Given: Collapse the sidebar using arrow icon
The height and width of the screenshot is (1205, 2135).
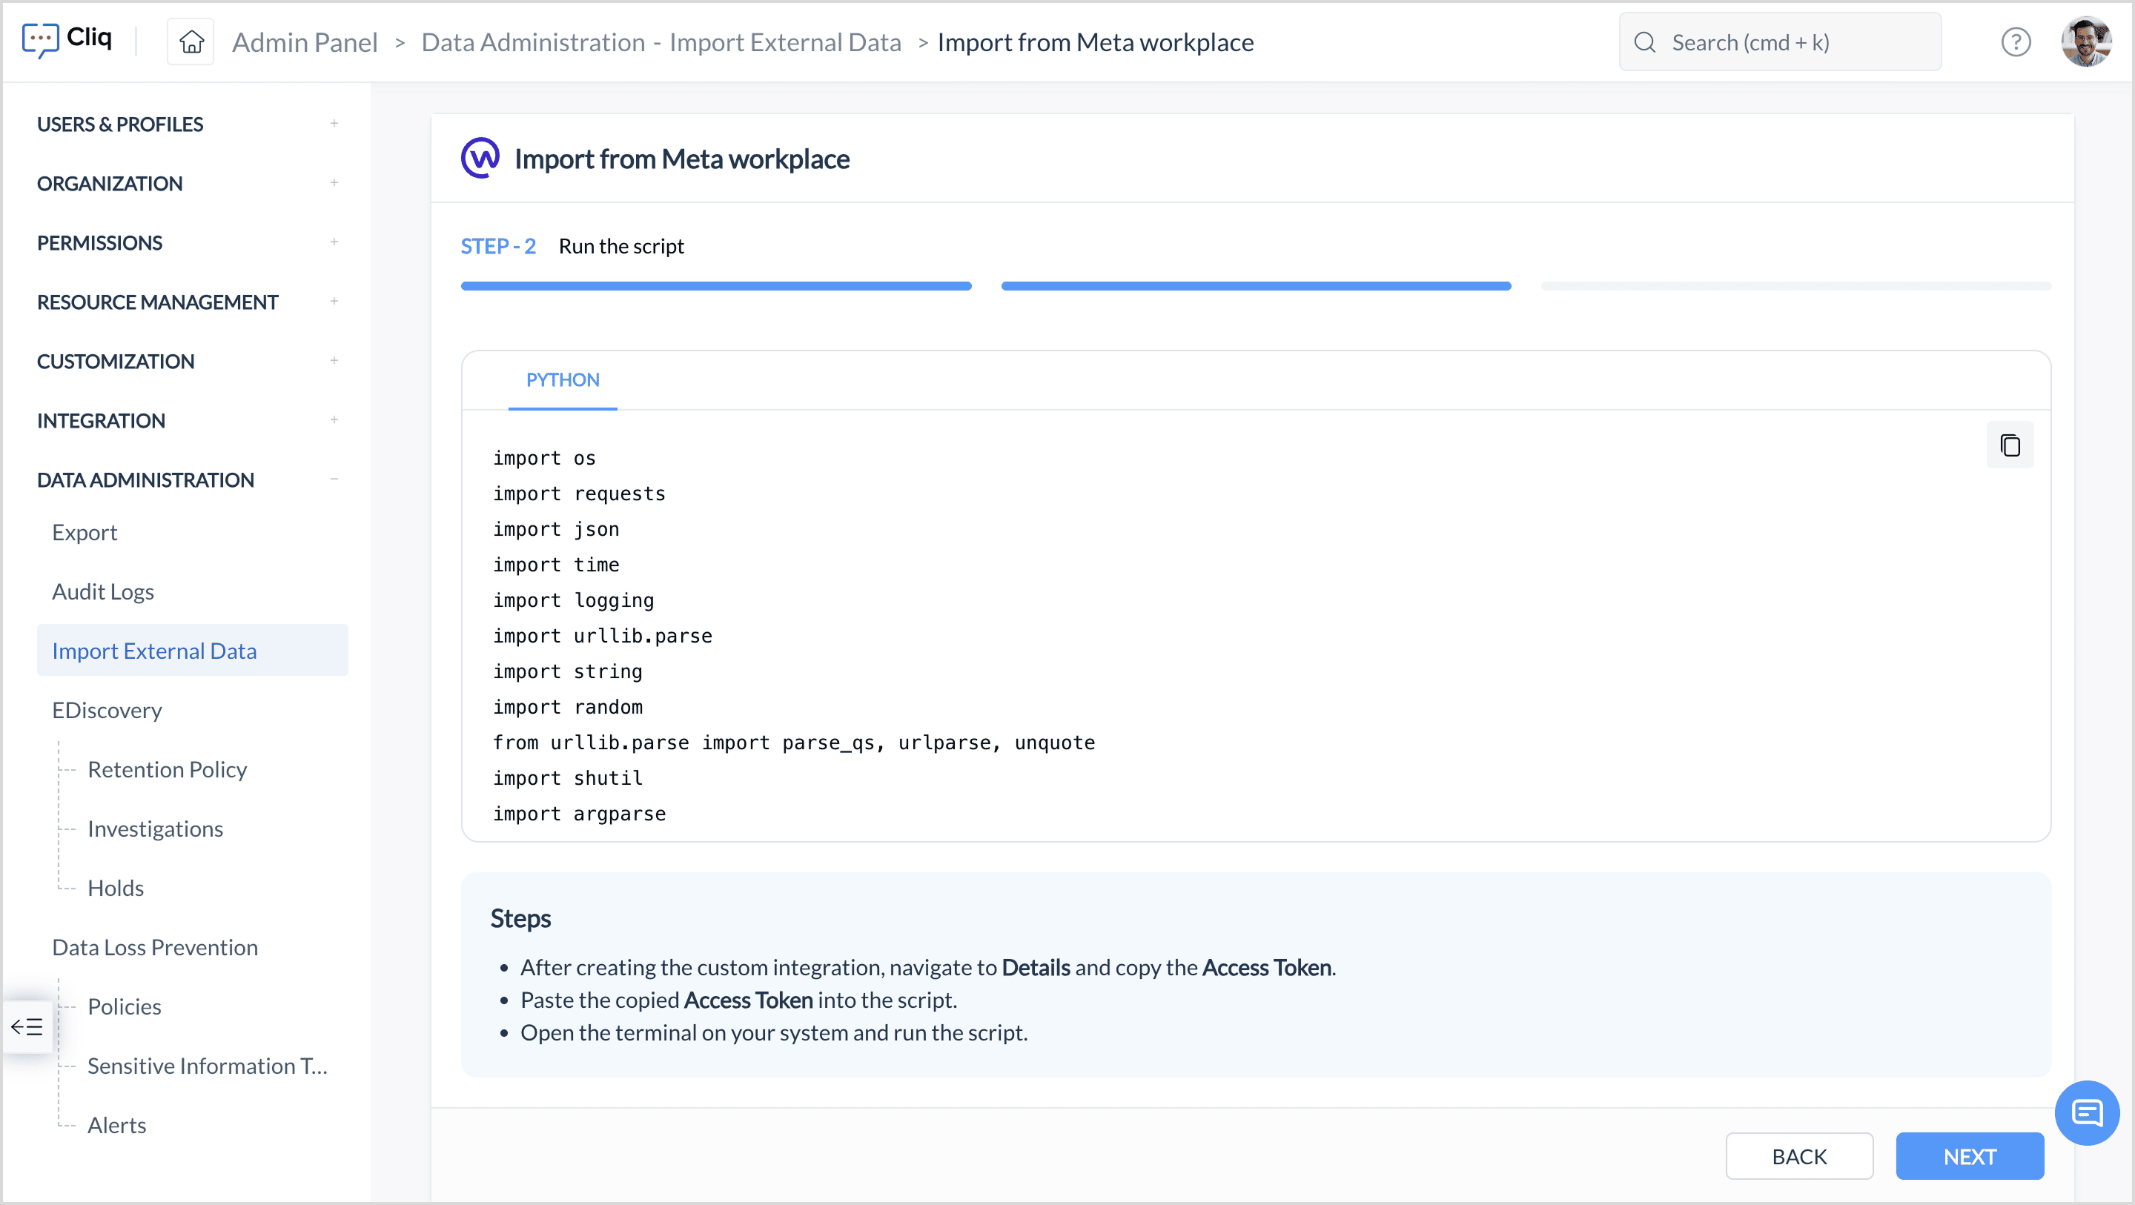Looking at the screenshot, I should point(27,1027).
